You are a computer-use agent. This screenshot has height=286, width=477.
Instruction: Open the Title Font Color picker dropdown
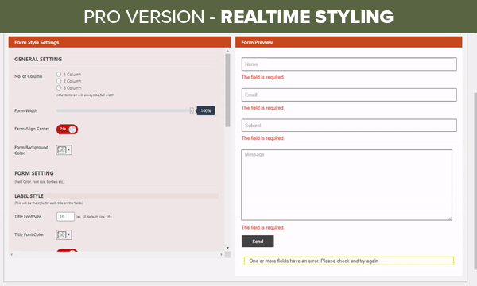coord(64,234)
